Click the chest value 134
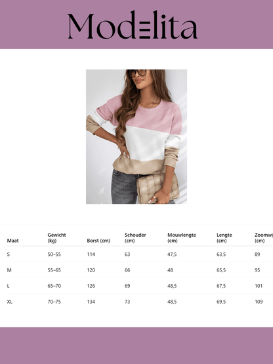 tap(91, 302)
